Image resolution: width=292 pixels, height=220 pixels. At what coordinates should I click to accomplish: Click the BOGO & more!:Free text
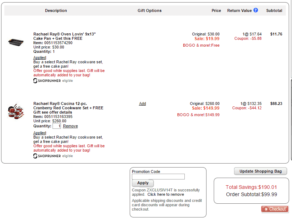(201, 45)
